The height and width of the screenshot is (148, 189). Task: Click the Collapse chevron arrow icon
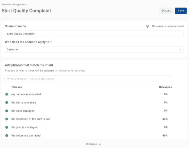pyautogui.click(x=100, y=144)
